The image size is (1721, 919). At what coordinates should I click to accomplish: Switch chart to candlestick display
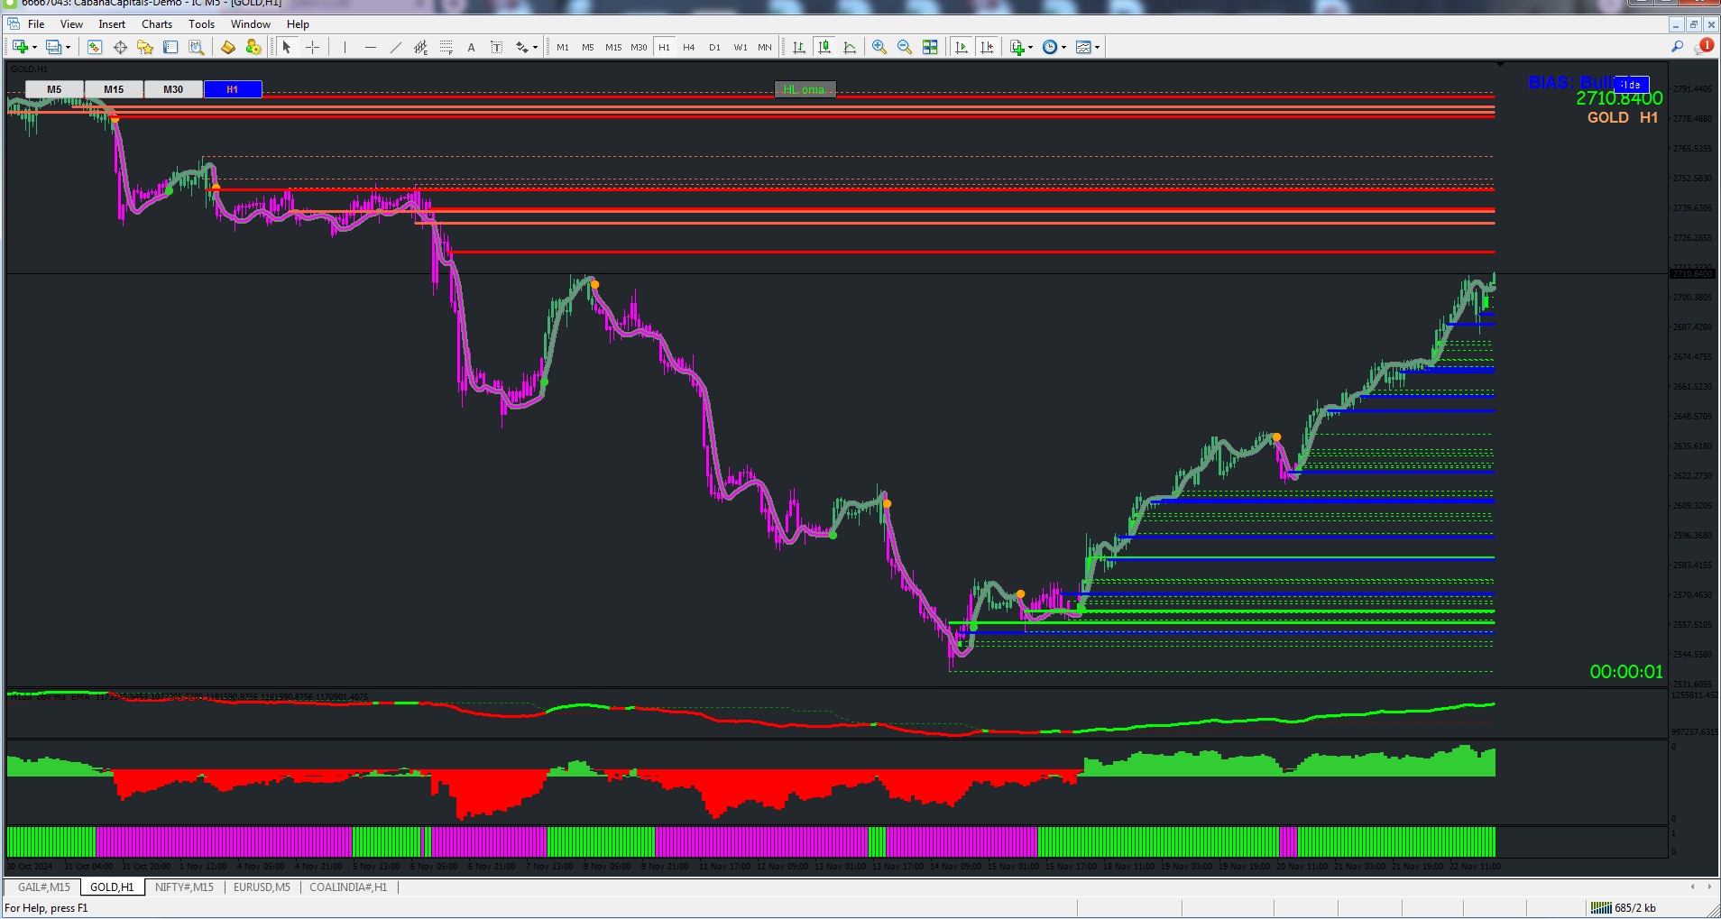tap(824, 47)
